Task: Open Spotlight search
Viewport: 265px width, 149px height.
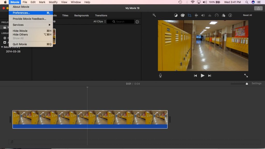Action: point(247,2)
